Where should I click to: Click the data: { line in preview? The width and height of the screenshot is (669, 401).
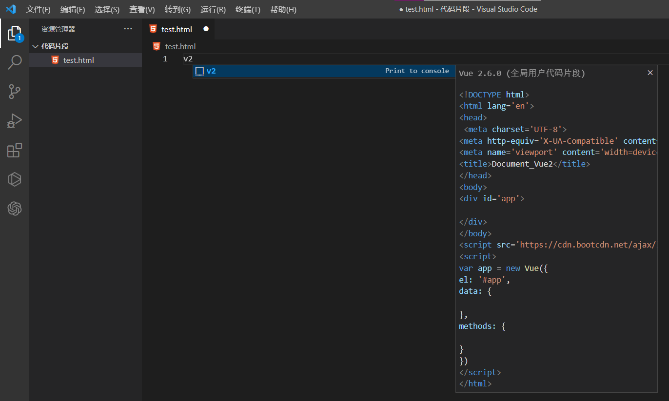[475, 291]
